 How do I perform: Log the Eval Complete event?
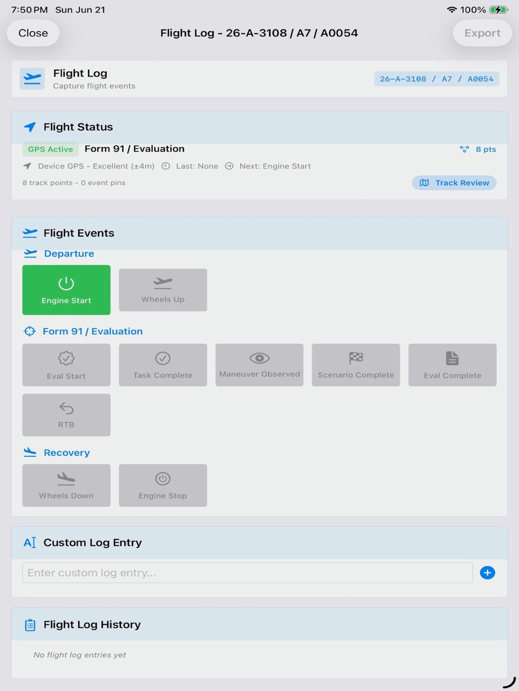453,365
